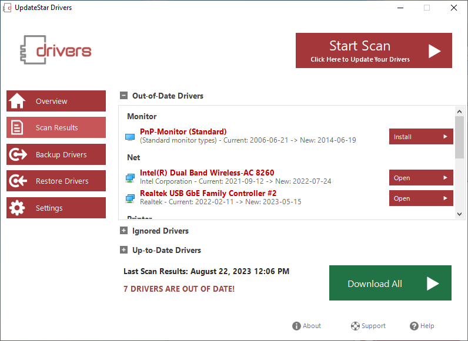Click the drivers logo at top left
The height and width of the screenshot is (341, 468).
pos(56,50)
